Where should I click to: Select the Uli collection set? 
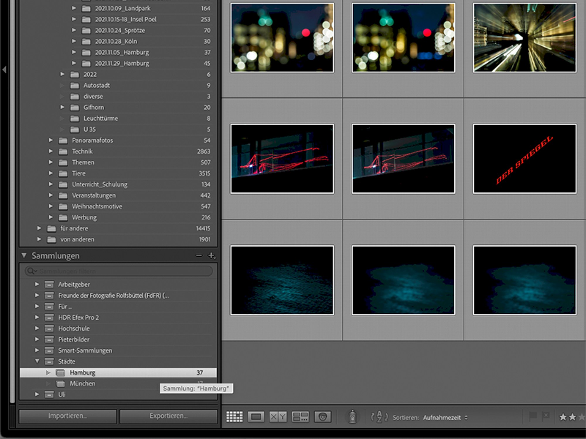click(62, 394)
